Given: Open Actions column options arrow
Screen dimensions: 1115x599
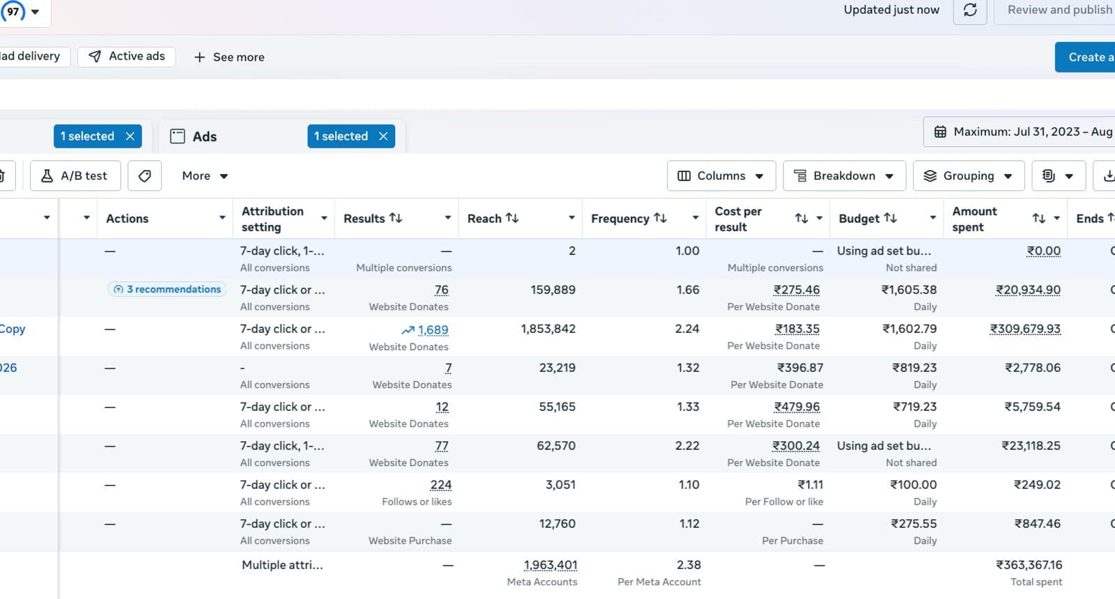Looking at the screenshot, I should [222, 218].
